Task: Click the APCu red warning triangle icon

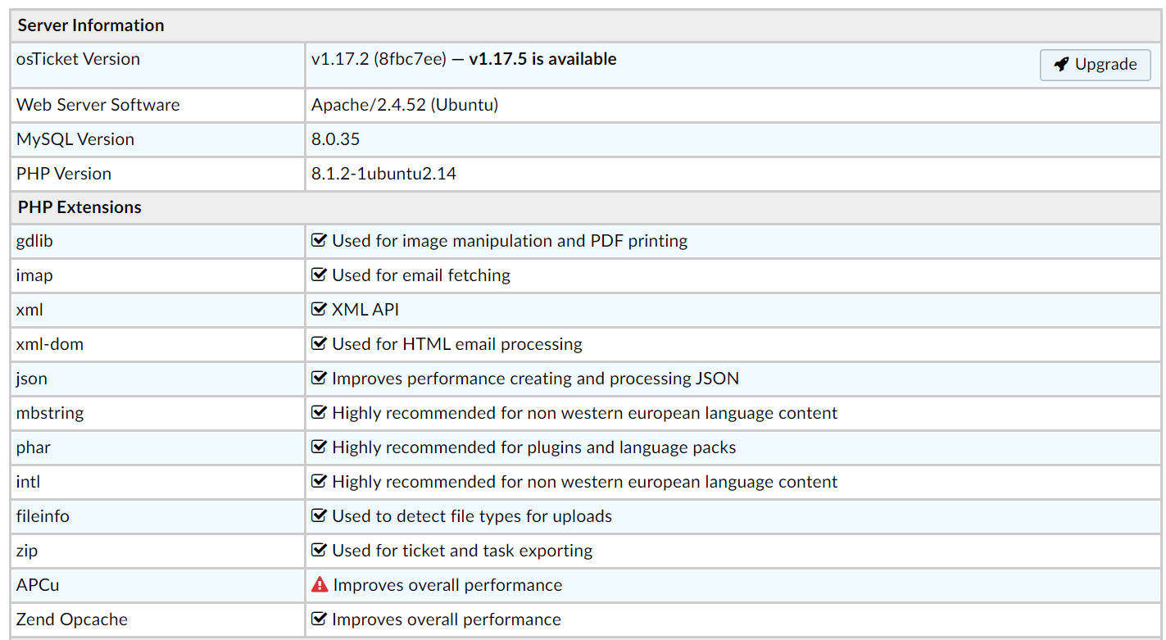Action: click(320, 585)
